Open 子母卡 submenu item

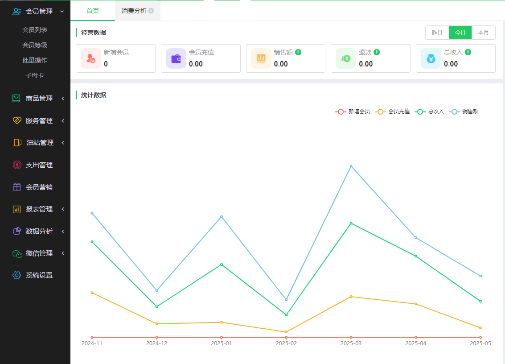[35, 75]
